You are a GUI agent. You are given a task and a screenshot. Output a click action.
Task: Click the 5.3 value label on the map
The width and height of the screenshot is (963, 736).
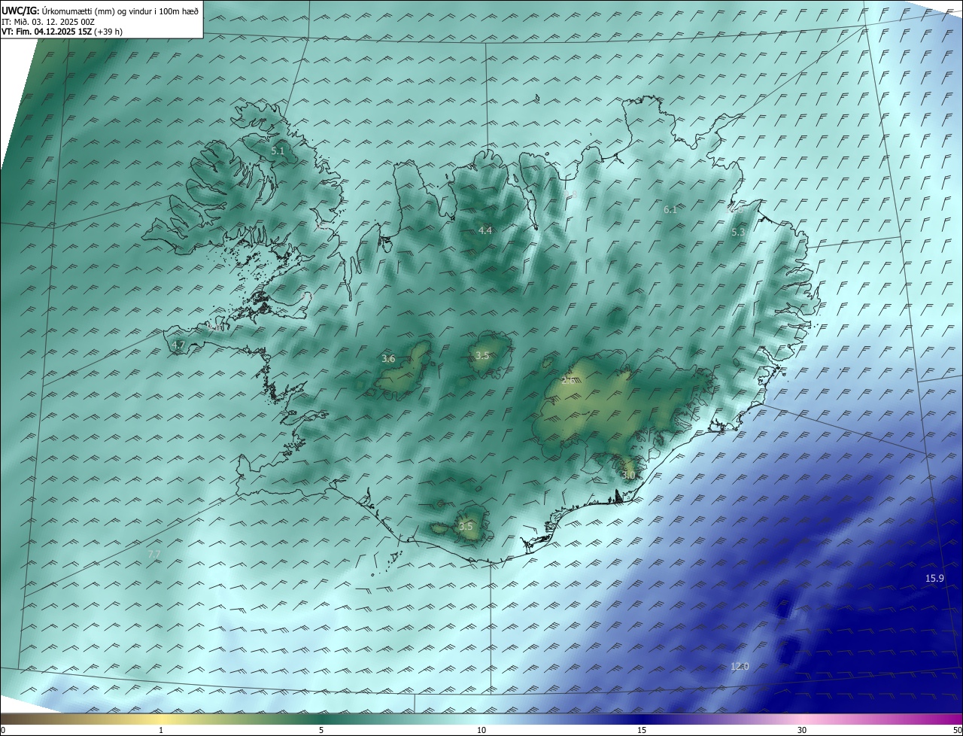(738, 233)
